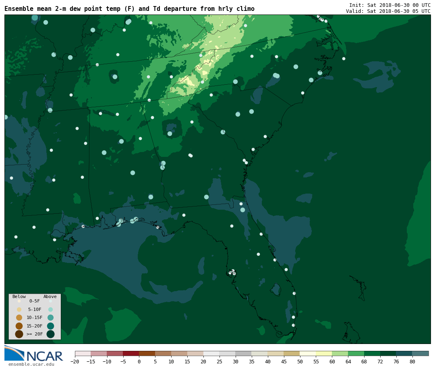The width and height of the screenshot is (435, 369).
Task: Pick the khaki swatch between 45 and 50
Action: (x=292, y=353)
